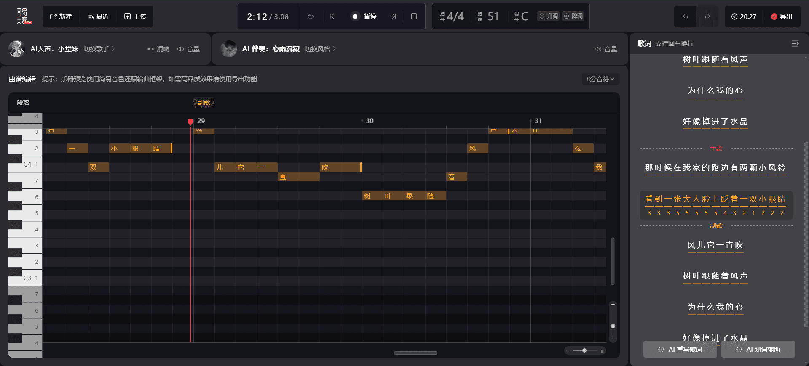
Task: Open the 最近 recent projects list
Action: [98, 16]
